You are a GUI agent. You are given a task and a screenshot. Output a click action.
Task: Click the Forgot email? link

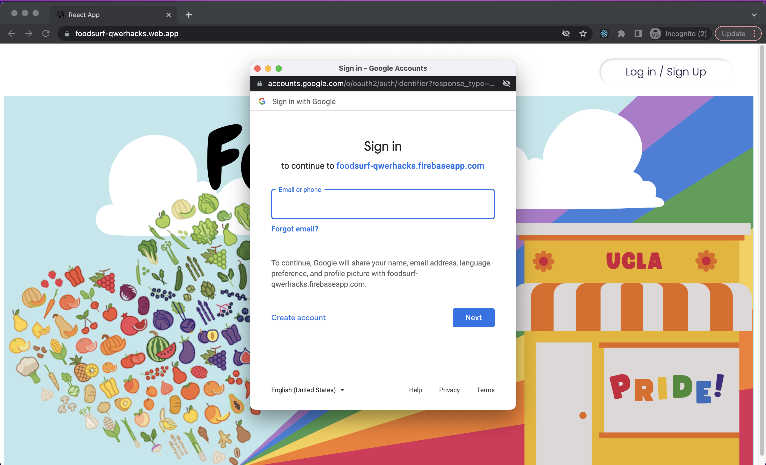[294, 229]
